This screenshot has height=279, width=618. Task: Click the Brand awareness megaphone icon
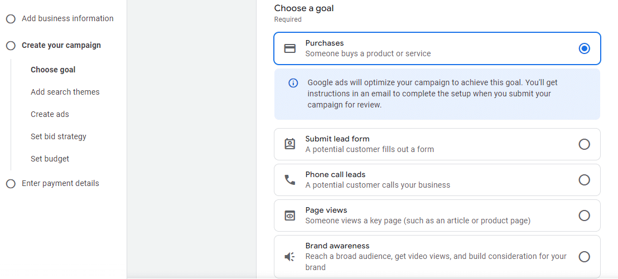coord(289,257)
